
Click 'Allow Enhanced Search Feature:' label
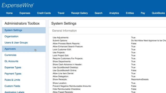tap(68, 47)
